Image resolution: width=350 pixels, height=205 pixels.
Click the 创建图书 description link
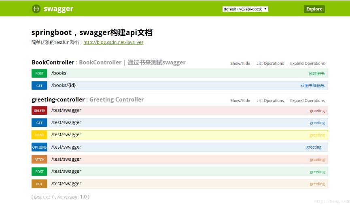[316, 74]
